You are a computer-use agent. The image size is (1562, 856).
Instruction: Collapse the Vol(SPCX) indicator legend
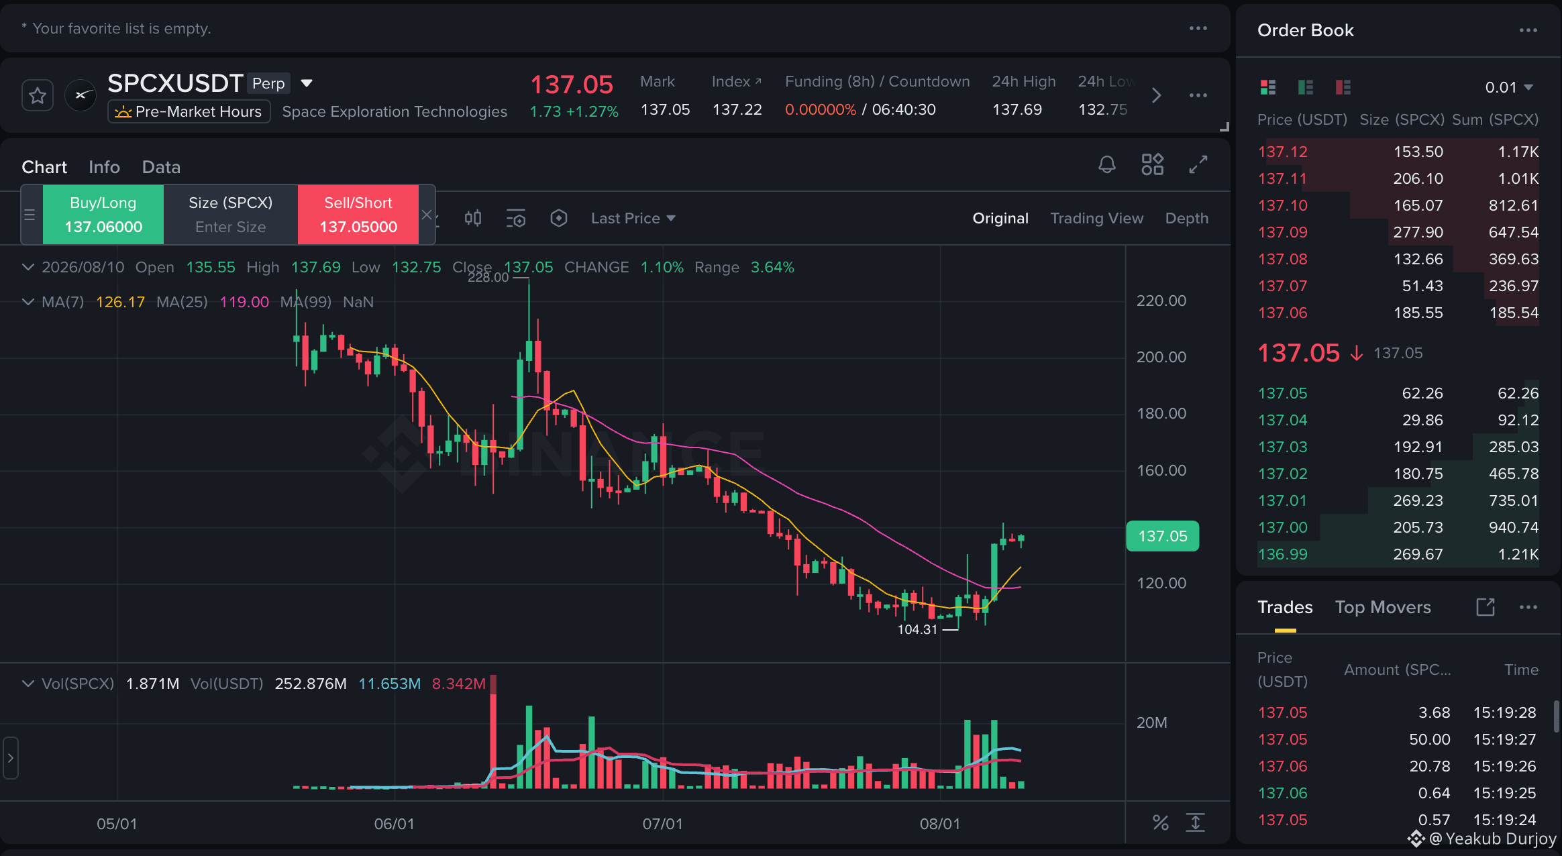[28, 684]
